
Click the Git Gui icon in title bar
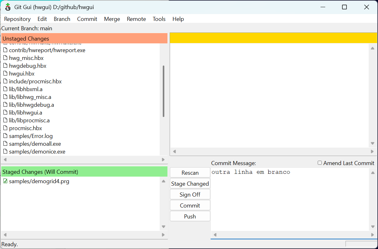point(8,7)
